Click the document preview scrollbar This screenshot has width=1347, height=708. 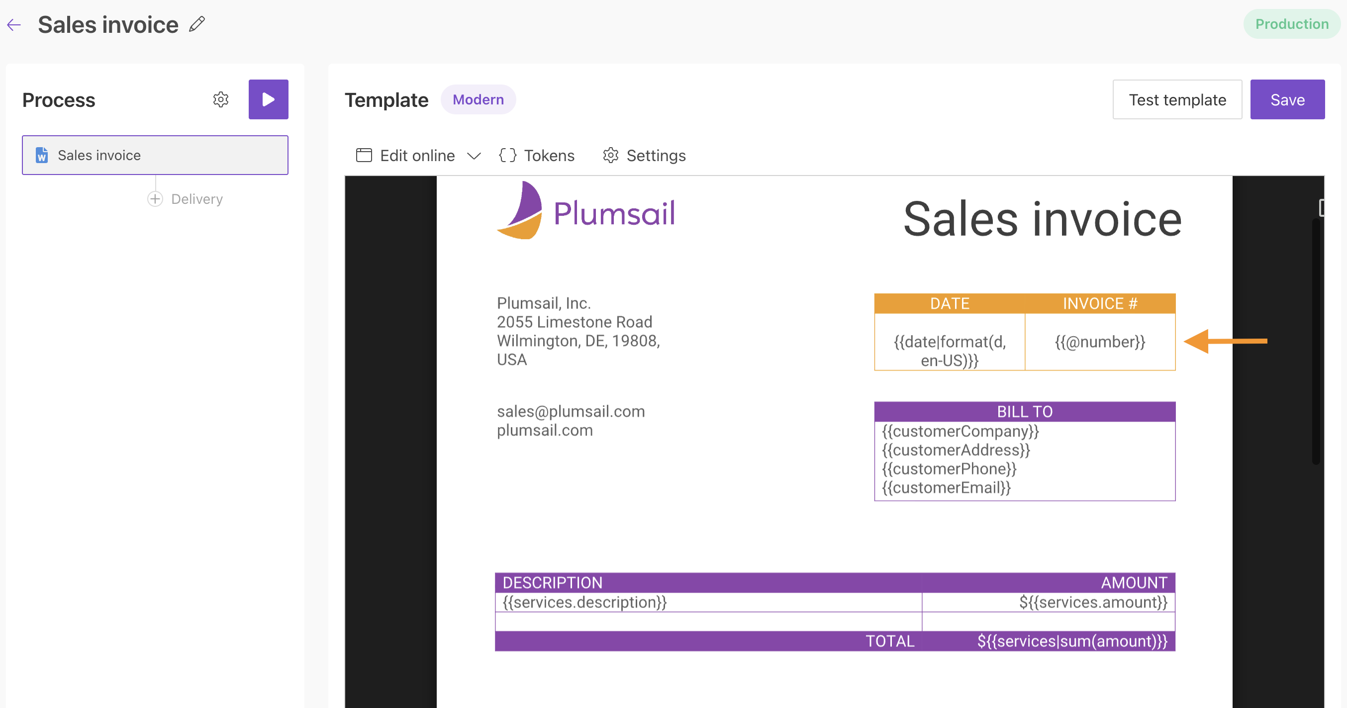tap(1316, 340)
